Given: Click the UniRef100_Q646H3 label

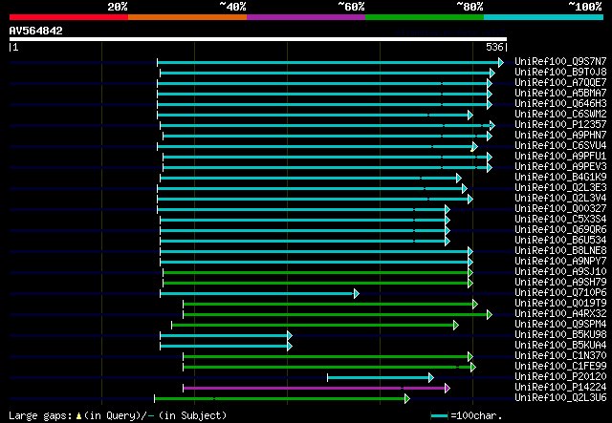Looking at the screenshot, I should pos(560,103).
